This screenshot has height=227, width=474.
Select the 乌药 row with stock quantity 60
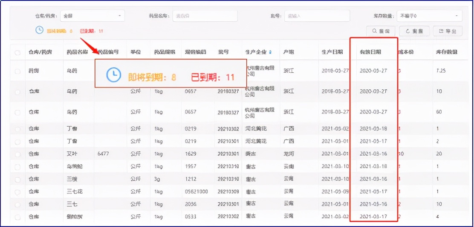click(17, 112)
